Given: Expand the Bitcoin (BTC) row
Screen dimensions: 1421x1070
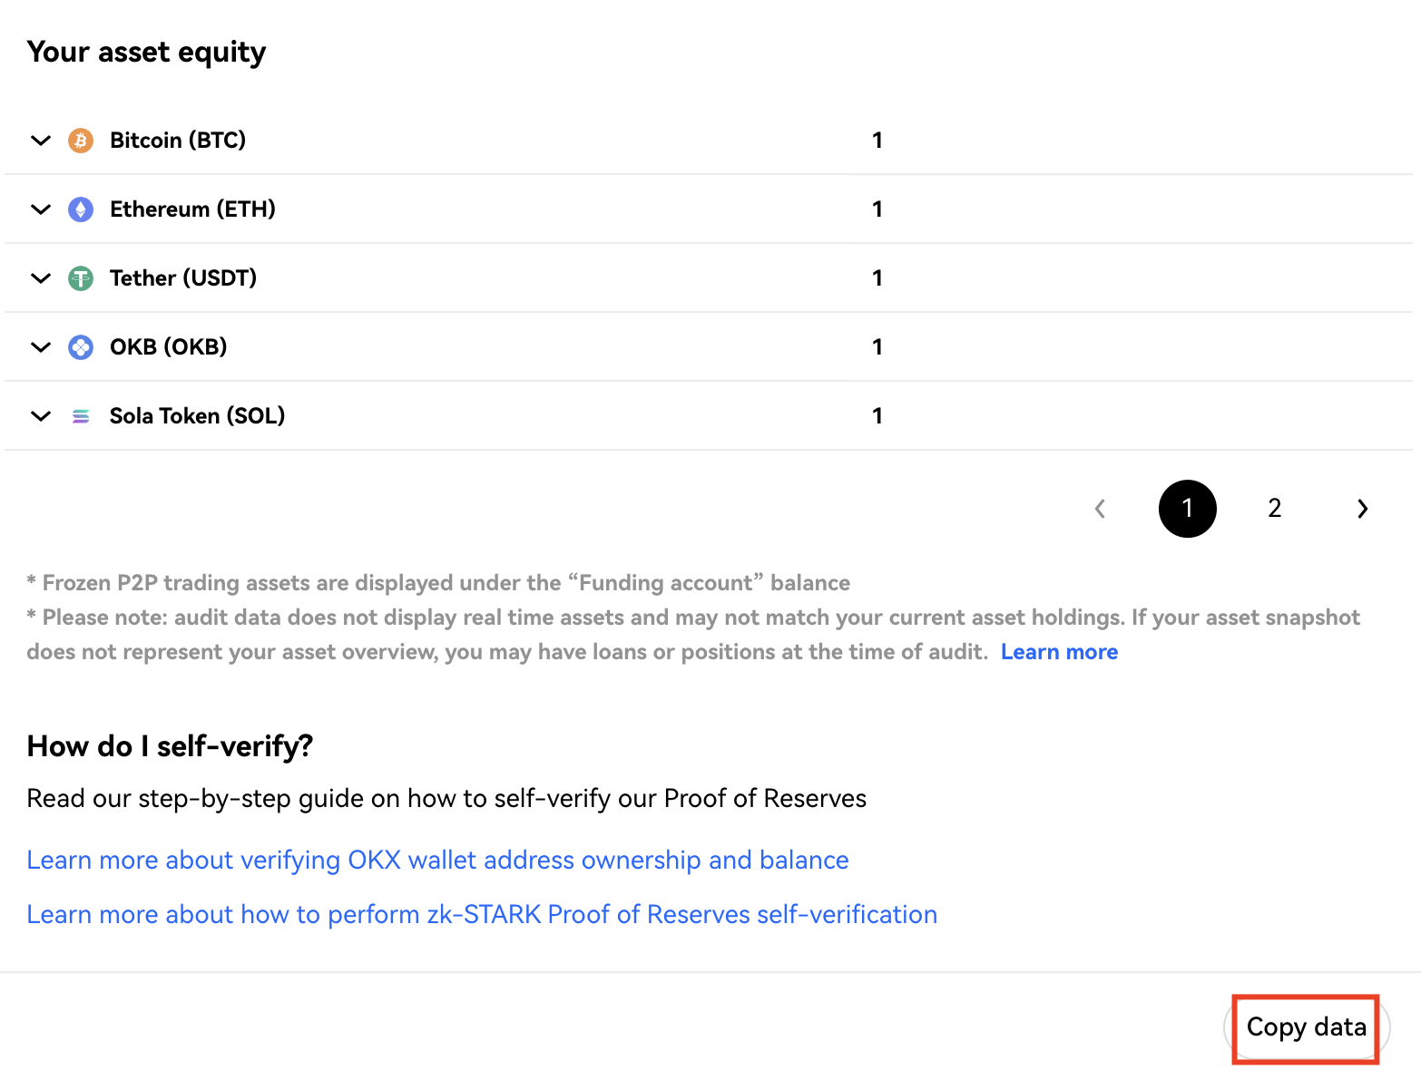Looking at the screenshot, I should tap(41, 141).
